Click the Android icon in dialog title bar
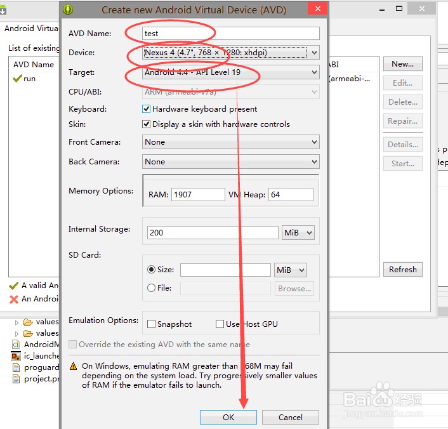Viewport: 448px width, 429px height. click(68, 10)
